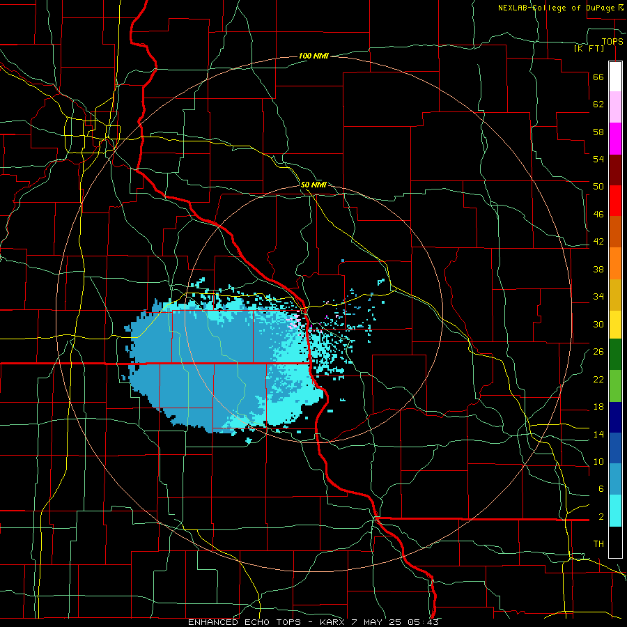Select the light blue legend swatch
The image size is (627, 627).
(615, 479)
